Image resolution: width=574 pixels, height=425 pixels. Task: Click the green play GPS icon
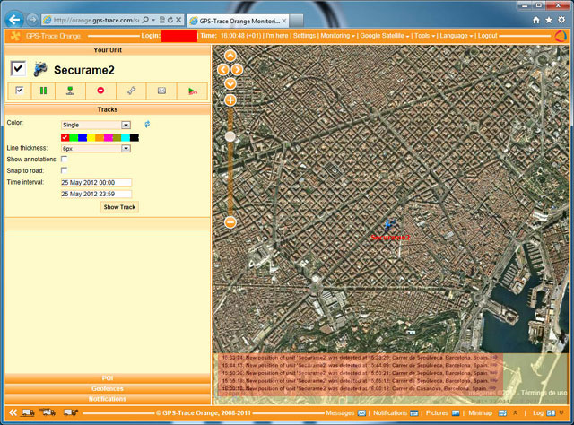click(x=192, y=91)
